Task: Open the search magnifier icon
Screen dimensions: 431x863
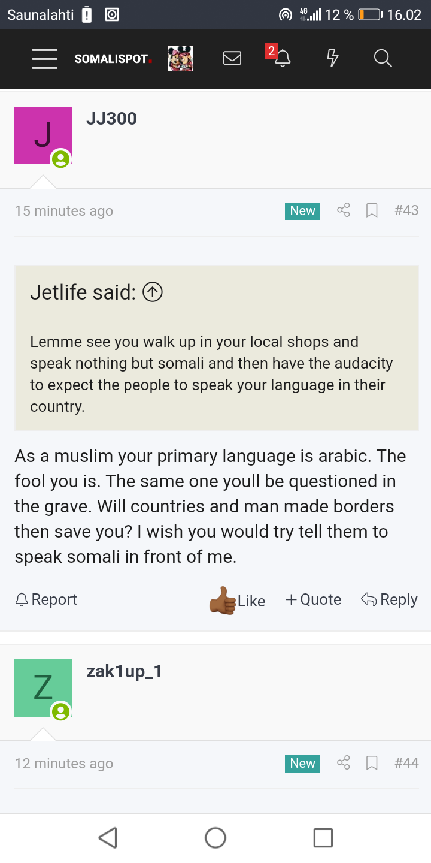Action: coord(383,58)
